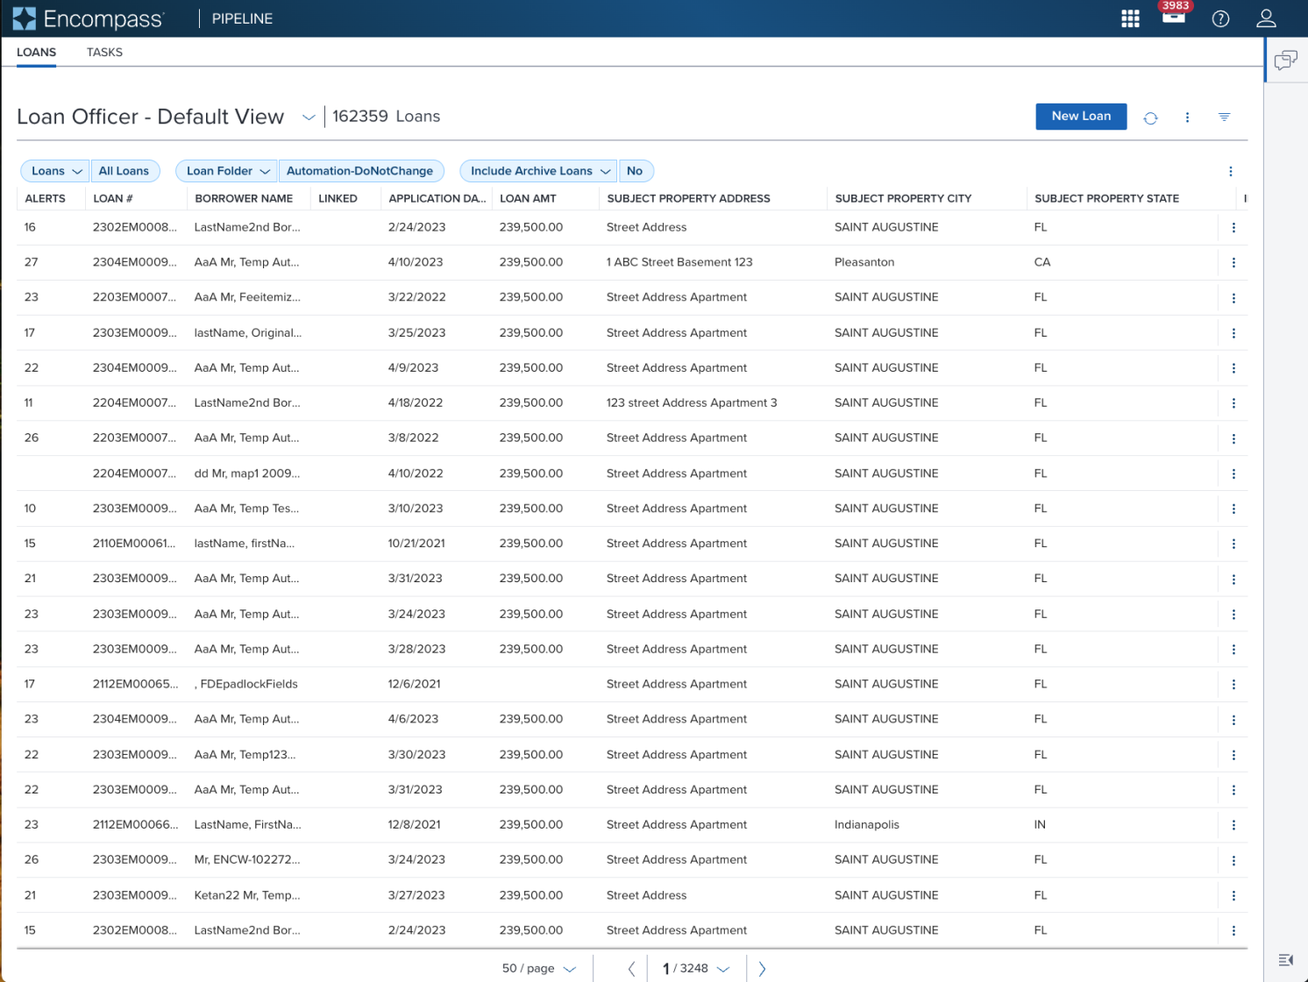Select the LOANS tab
The width and height of the screenshot is (1308, 982).
pyautogui.click(x=36, y=53)
